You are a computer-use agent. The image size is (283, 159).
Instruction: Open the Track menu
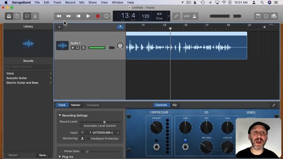(x=57, y=3)
